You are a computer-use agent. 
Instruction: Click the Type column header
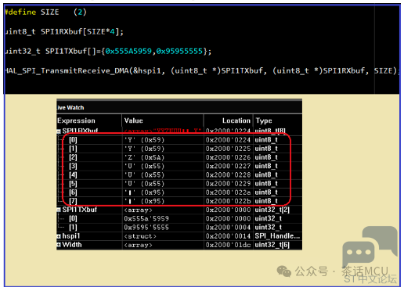(x=264, y=120)
